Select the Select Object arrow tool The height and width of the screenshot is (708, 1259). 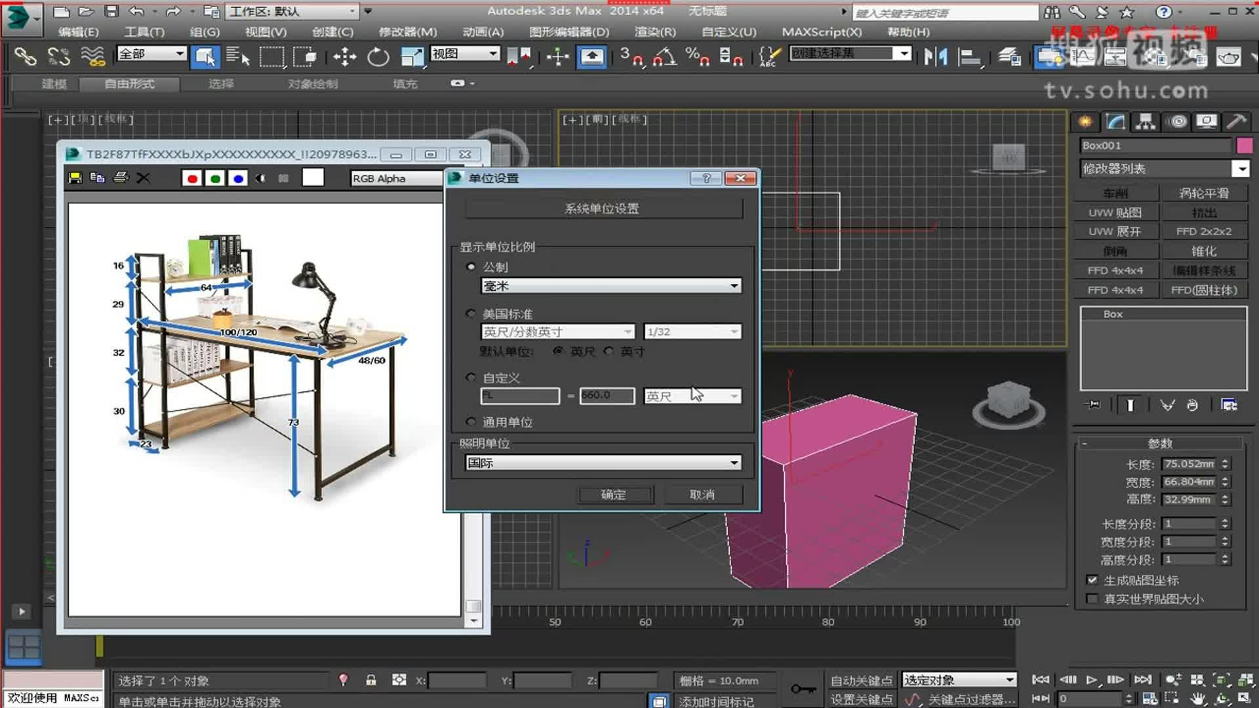(205, 57)
